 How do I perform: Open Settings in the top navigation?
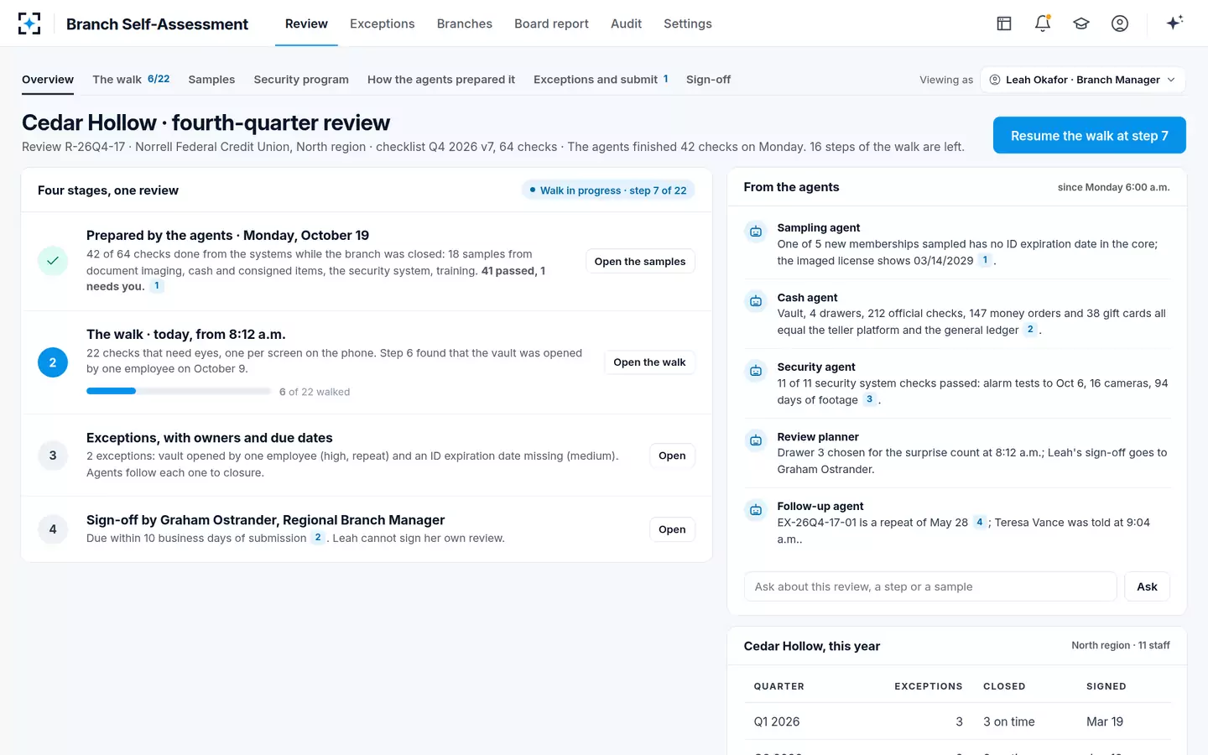click(x=688, y=23)
